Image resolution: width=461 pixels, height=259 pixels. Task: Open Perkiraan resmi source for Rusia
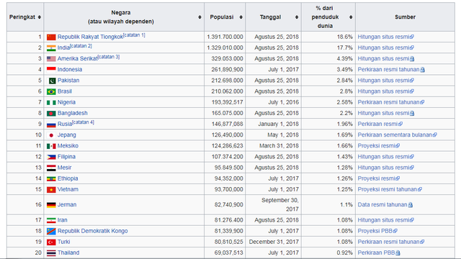380,124
